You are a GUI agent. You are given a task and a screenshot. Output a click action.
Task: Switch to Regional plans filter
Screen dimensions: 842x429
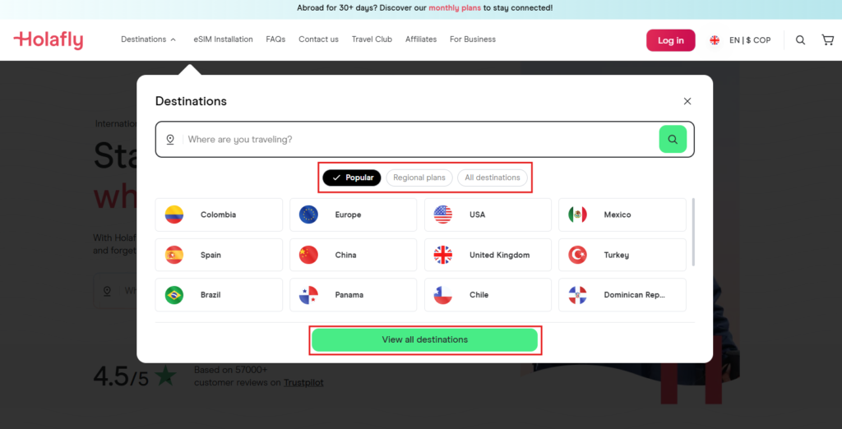pos(419,178)
